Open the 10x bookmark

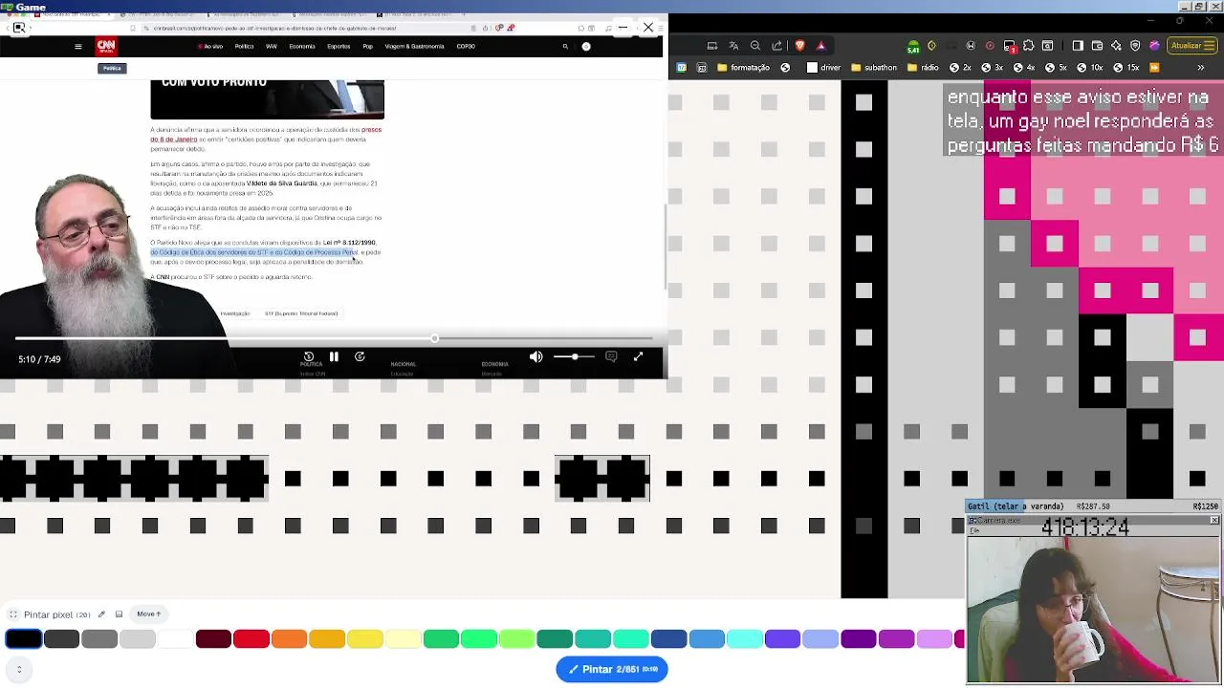(x=1089, y=68)
